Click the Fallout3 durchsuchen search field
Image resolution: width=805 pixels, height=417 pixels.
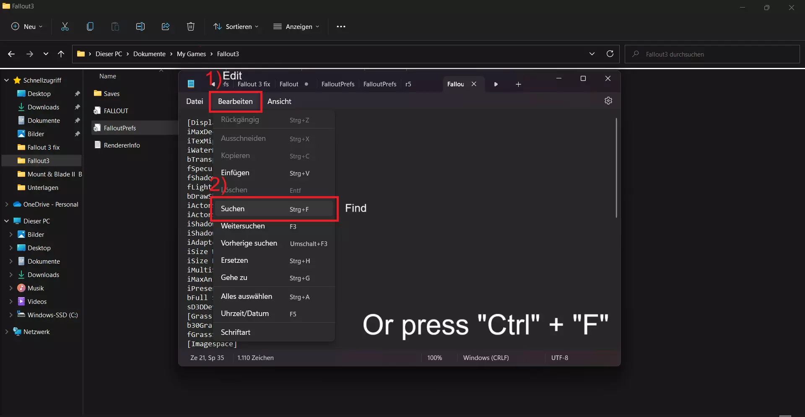pos(713,54)
